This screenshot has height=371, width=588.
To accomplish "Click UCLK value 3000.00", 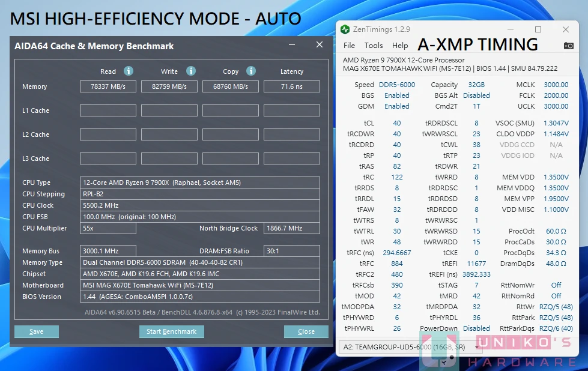I will (x=556, y=106).
